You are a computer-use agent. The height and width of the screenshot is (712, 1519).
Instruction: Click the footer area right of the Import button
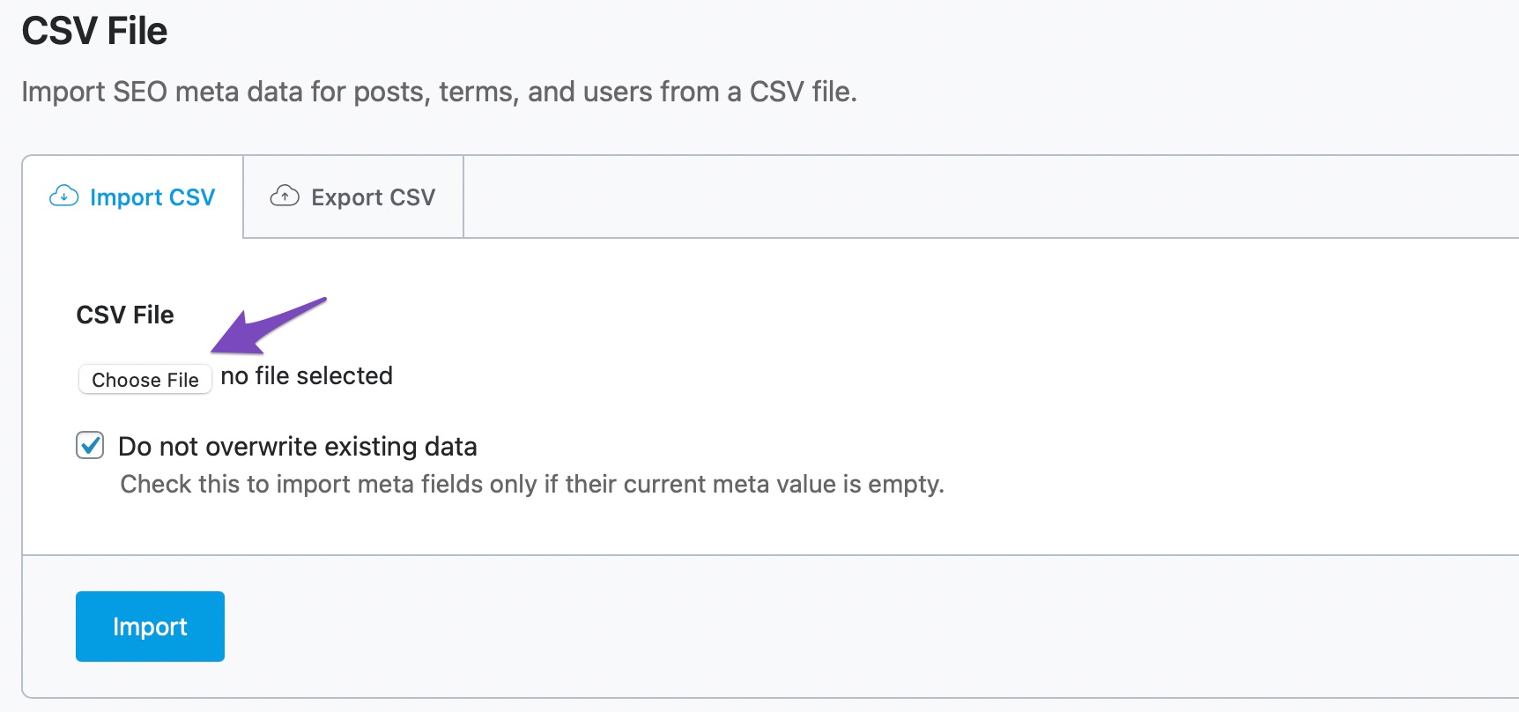(793, 627)
